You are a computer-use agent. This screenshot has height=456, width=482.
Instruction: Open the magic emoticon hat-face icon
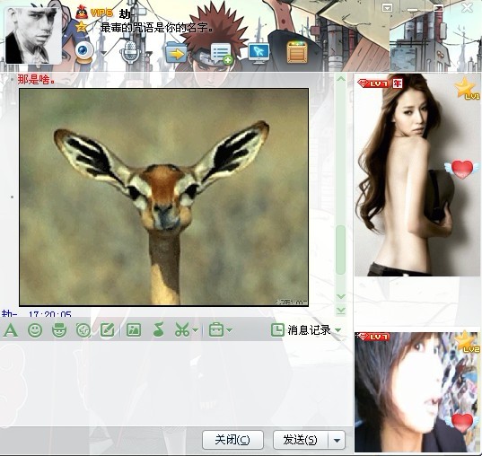tap(59, 330)
